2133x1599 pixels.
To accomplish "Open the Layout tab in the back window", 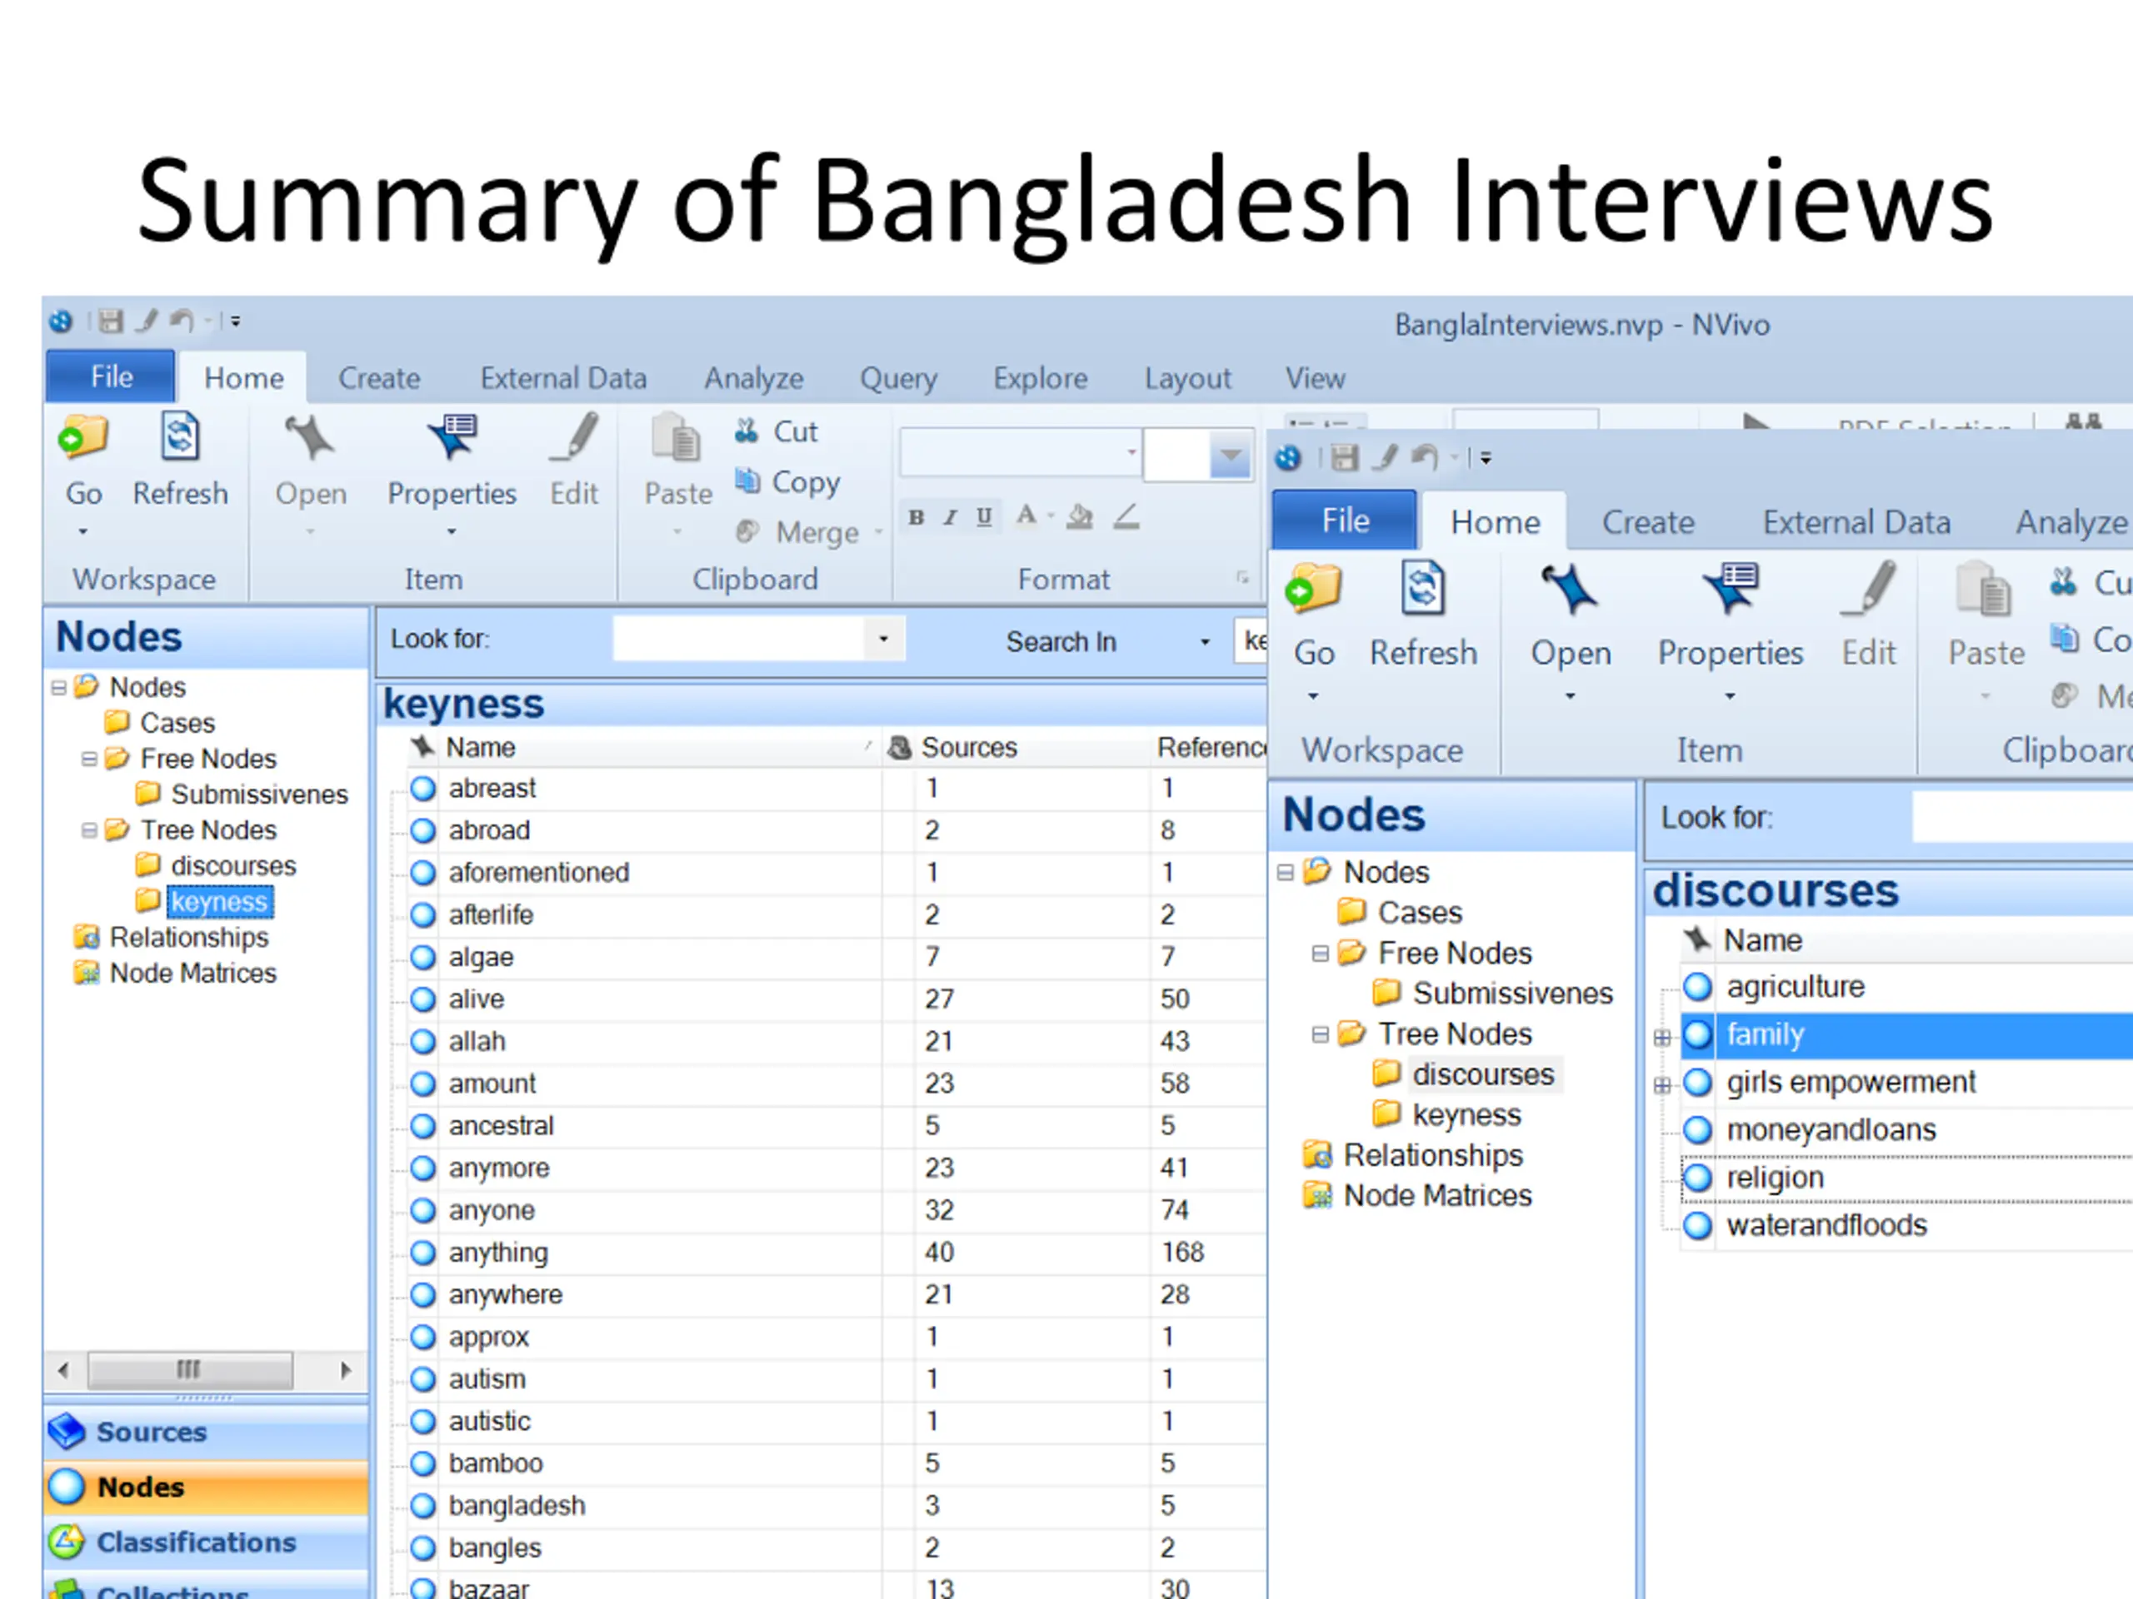I will coord(1187,378).
